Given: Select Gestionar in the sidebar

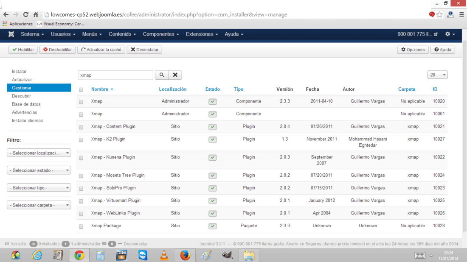Looking at the screenshot, I should pyautogui.click(x=39, y=88).
